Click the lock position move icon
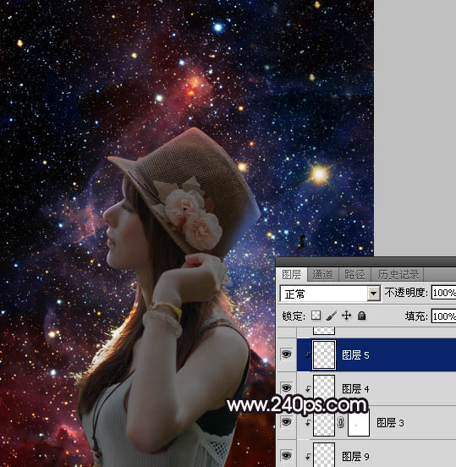Image resolution: width=456 pixels, height=467 pixels. tap(346, 315)
